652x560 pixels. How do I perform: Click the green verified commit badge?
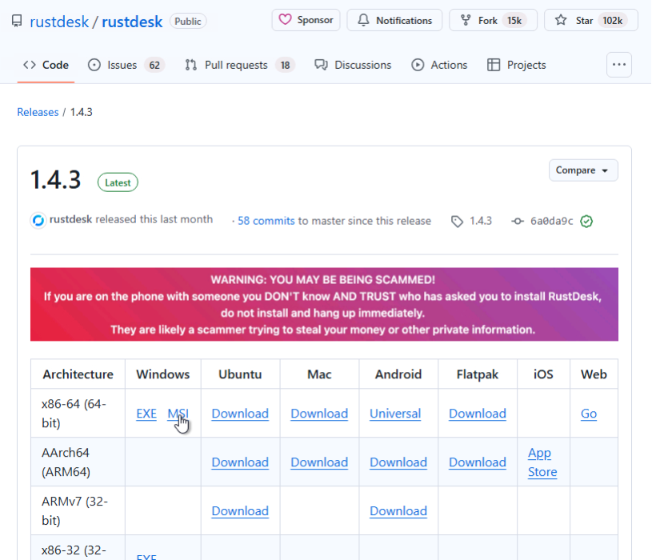click(x=586, y=221)
